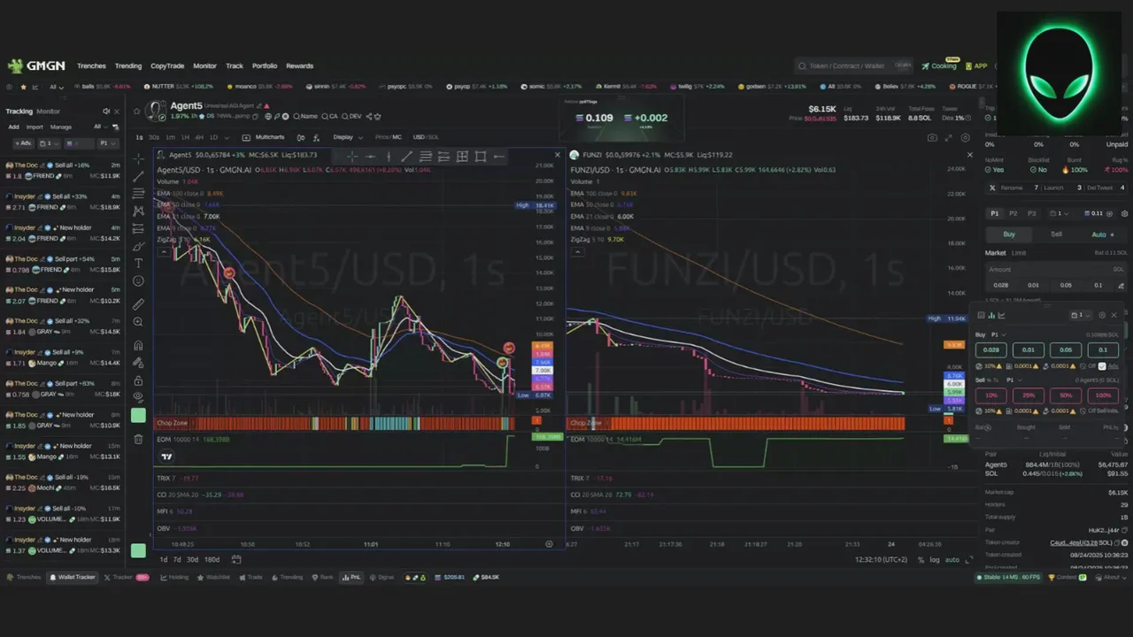
Task: Close the Tracking panel
Action: (x=118, y=111)
